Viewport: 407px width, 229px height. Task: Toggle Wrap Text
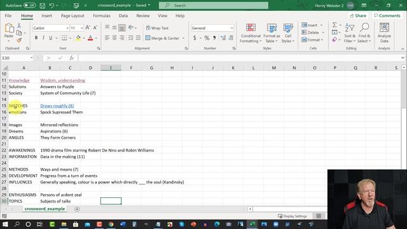(x=157, y=28)
